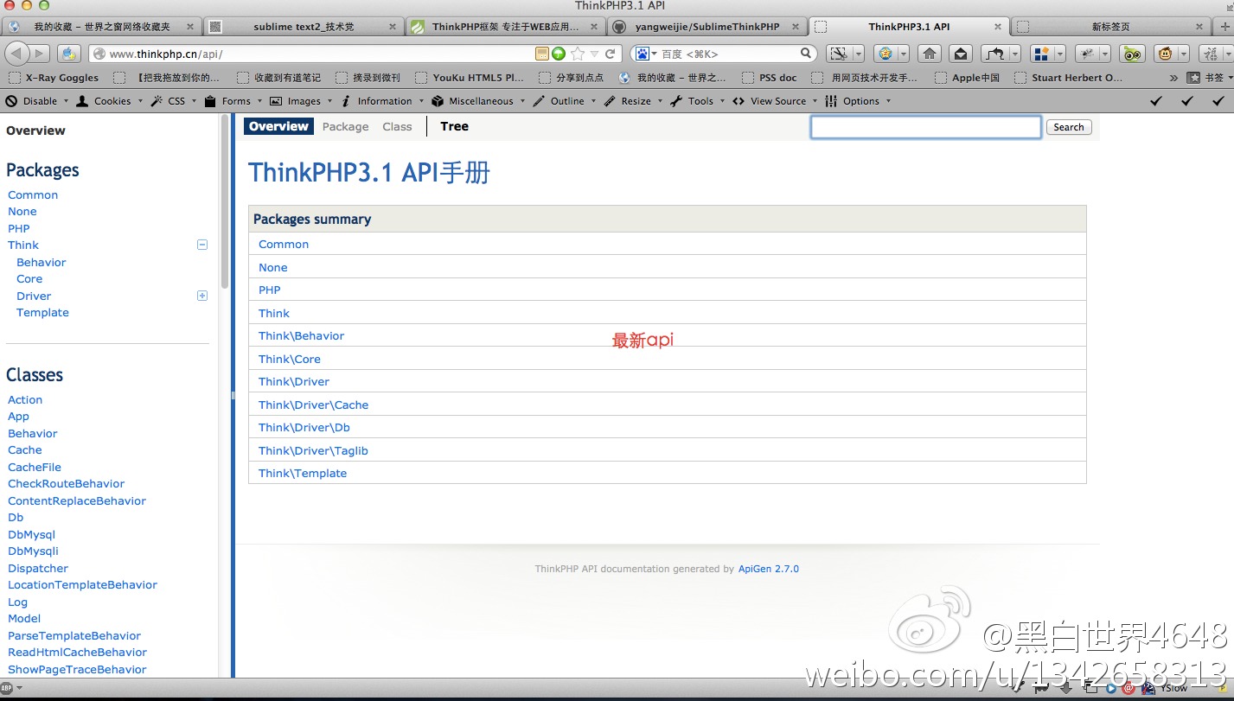Click the magnifier icon in the Baidu search box

[806, 54]
